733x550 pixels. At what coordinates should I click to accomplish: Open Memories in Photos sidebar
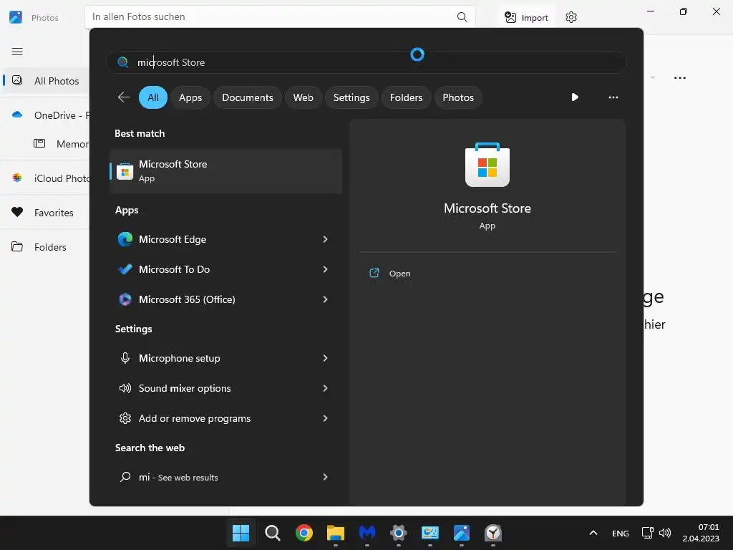pyautogui.click(x=61, y=143)
